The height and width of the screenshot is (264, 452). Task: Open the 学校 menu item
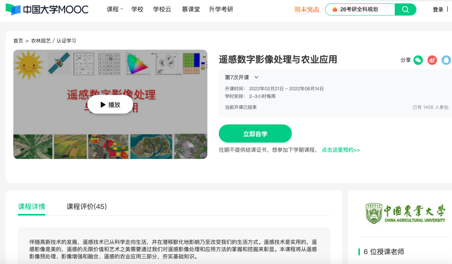pos(137,10)
